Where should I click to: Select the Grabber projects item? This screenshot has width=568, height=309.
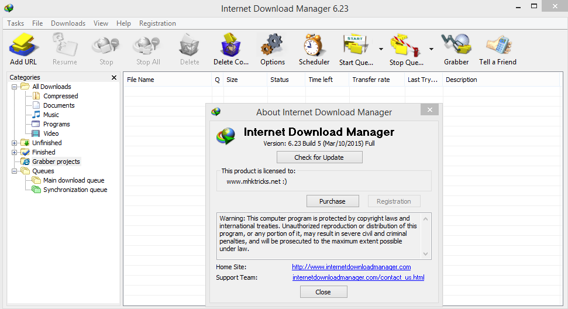(x=56, y=162)
